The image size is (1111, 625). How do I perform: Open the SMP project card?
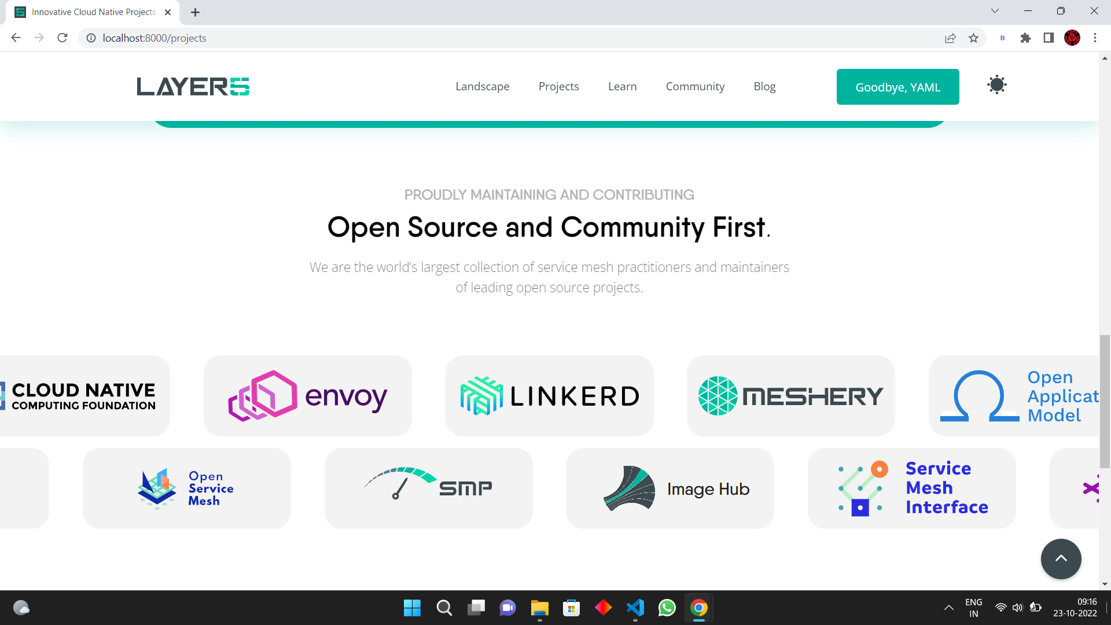pos(428,488)
